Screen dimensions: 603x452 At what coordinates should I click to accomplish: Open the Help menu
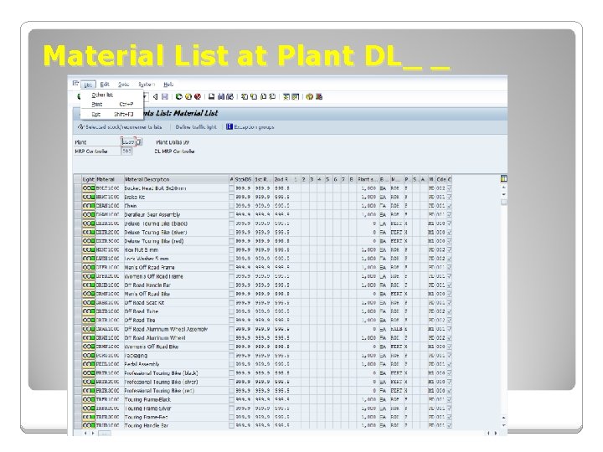coord(168,85)
